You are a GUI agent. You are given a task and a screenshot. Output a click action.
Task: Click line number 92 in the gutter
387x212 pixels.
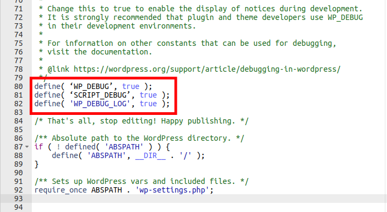click(18, 190)
